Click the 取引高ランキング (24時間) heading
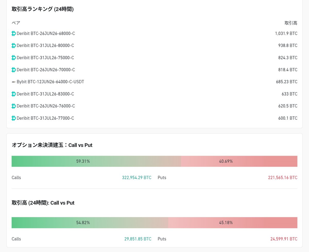The image size is (309, 252). click(x=43, y=9)
